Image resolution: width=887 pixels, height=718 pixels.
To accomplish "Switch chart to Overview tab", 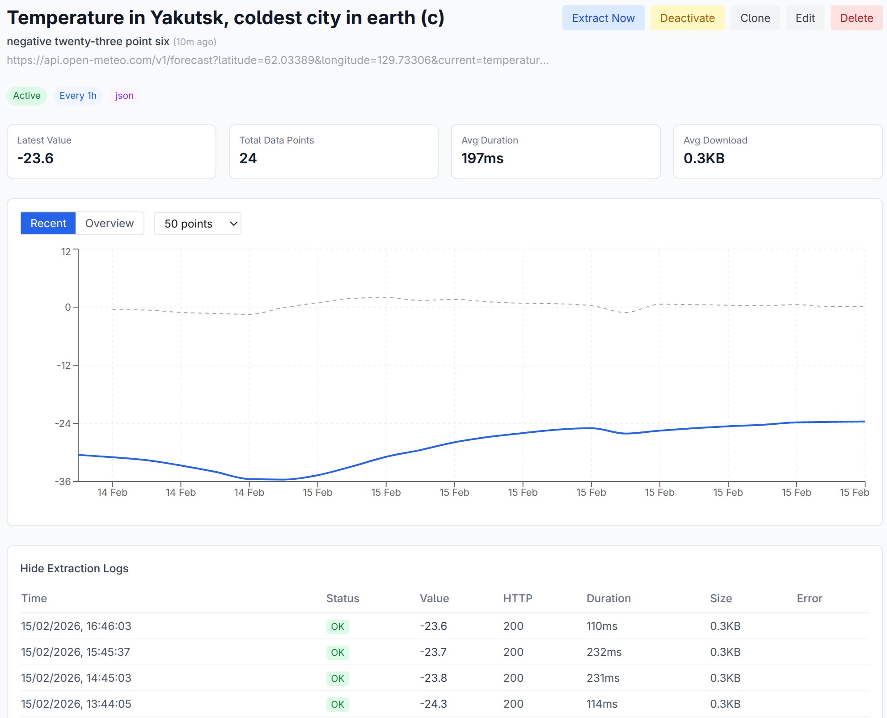I will tap(110, 223).
